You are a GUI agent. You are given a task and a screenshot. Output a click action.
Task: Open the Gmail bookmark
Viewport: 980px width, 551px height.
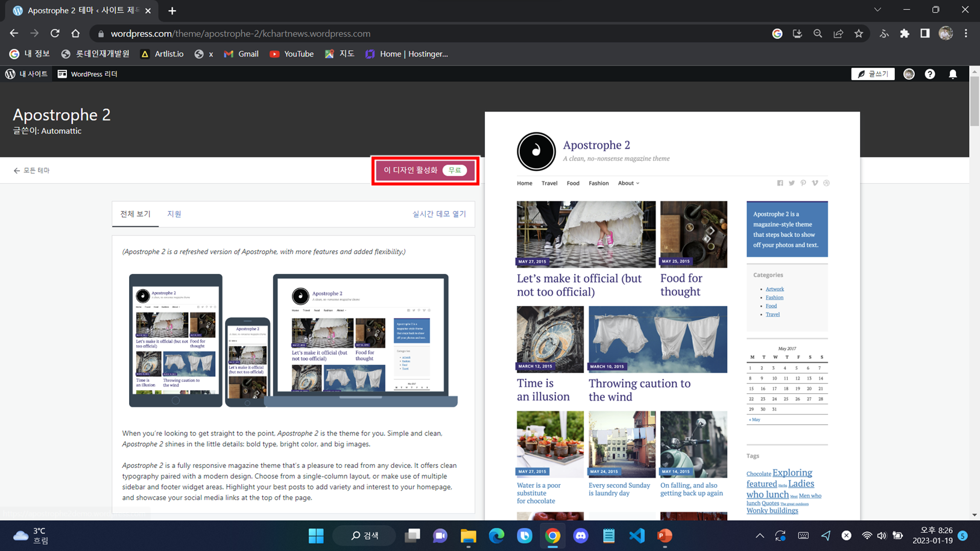pos(241,54)
